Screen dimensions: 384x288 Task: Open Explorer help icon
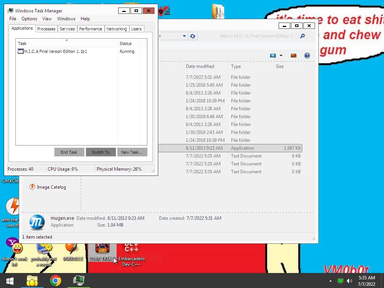tap(307, 55)
